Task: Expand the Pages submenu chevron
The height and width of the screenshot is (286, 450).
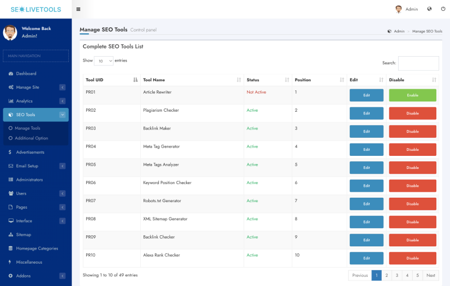Action: point(63,207)
